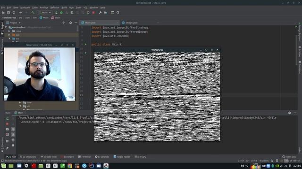Image resolution: width=302 pixels, height=169 pixels.
Task: Select the randomTest project root row
Action: [x=41, y=27]
